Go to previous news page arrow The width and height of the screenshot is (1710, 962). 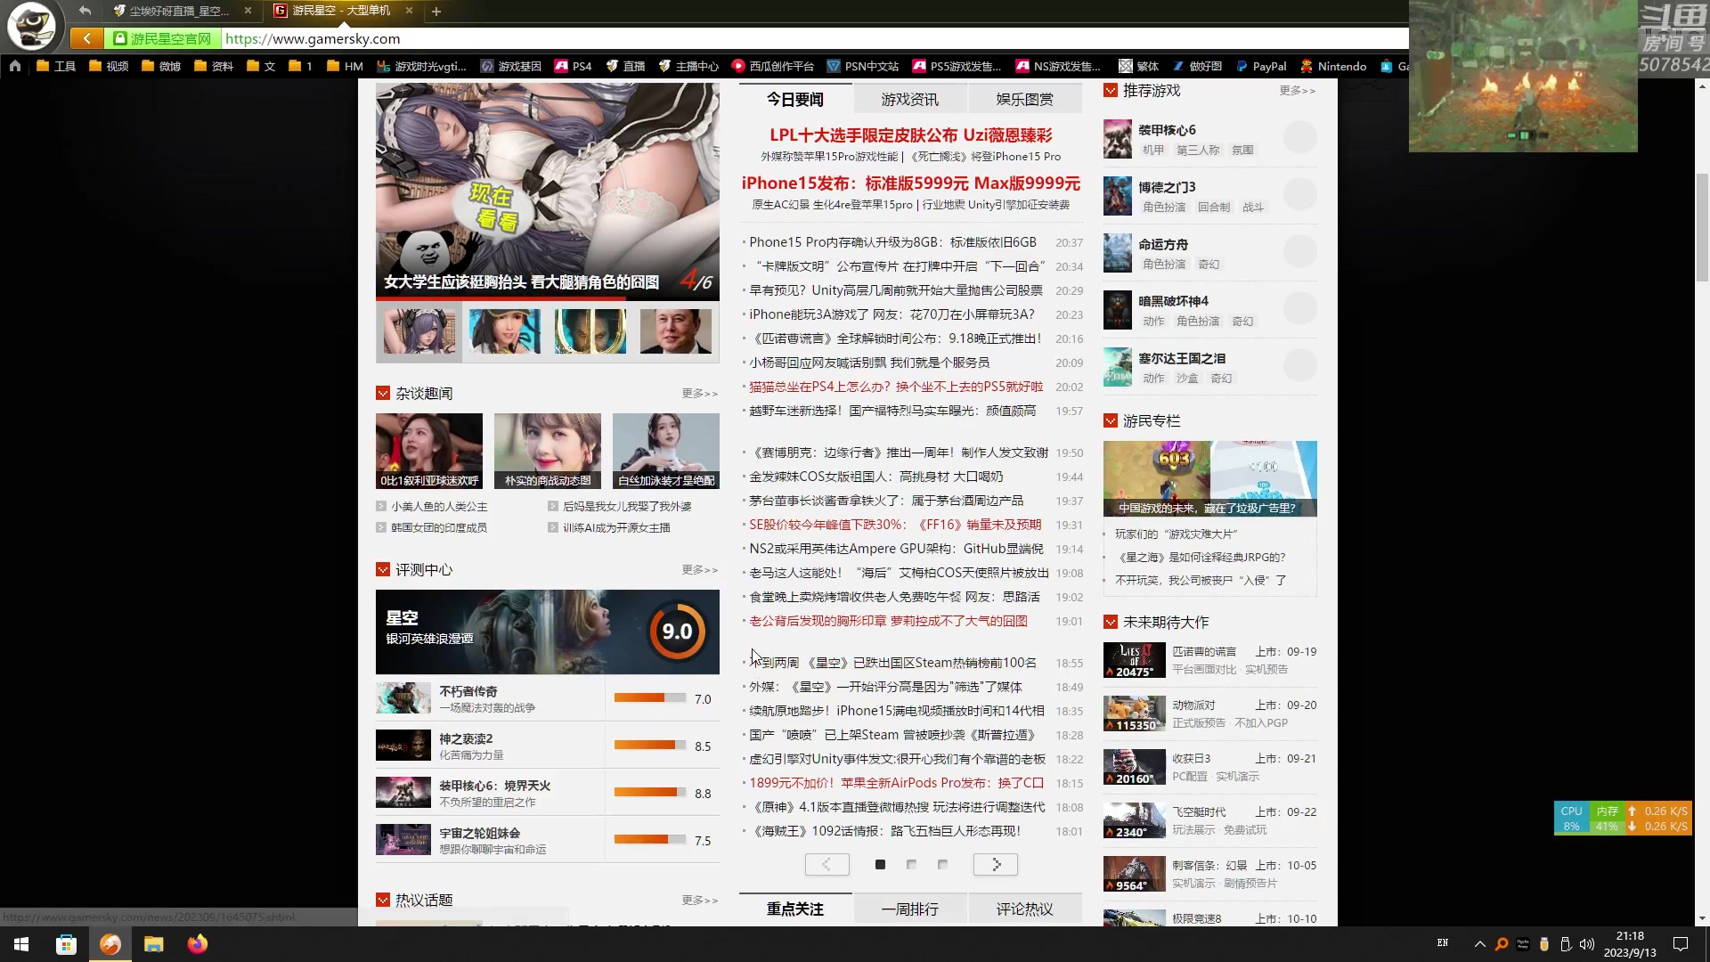(826, 865)
